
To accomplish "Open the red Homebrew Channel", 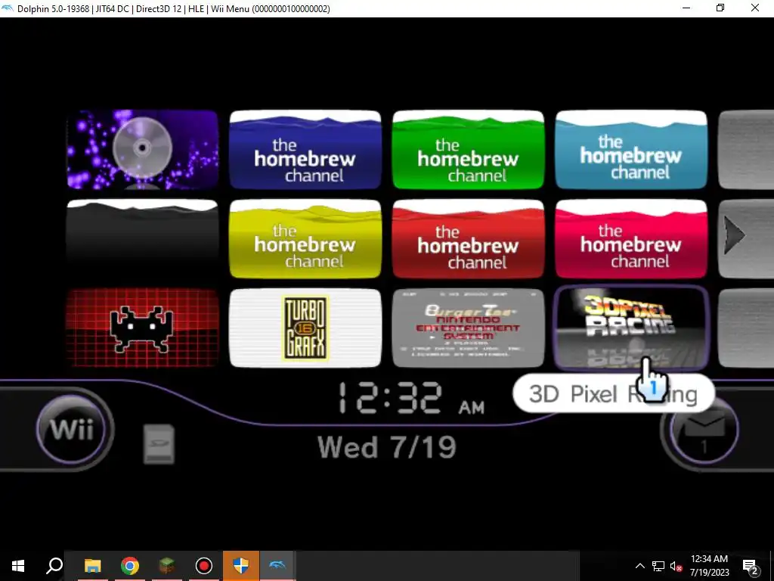I will coord(469,239).
